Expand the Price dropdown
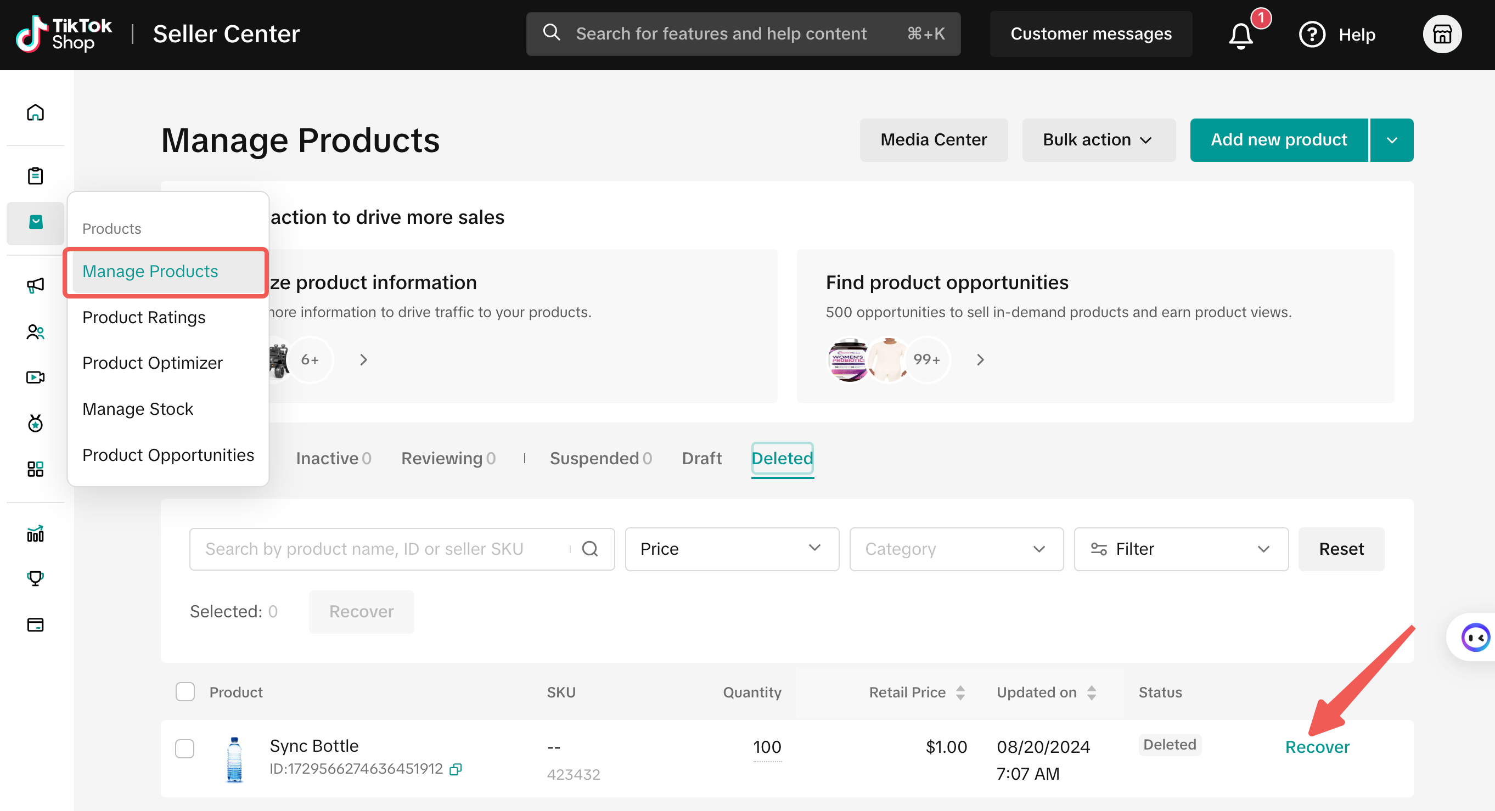The height and width of the screenshot is (811, 1495). [x=731, y=549]
